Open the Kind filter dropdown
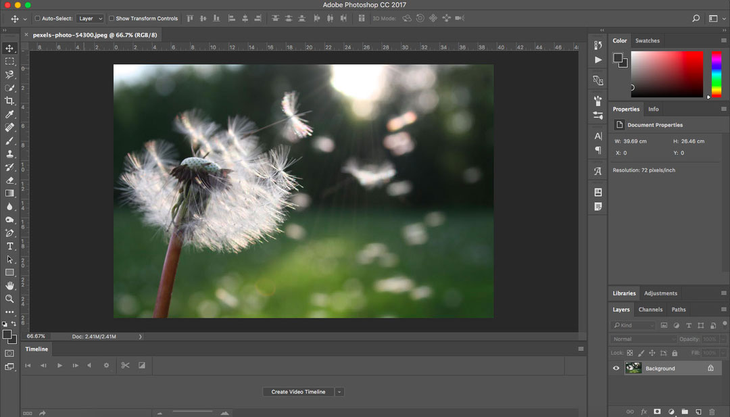This screenshot has width=730, height=417. (x=634, y=325)
